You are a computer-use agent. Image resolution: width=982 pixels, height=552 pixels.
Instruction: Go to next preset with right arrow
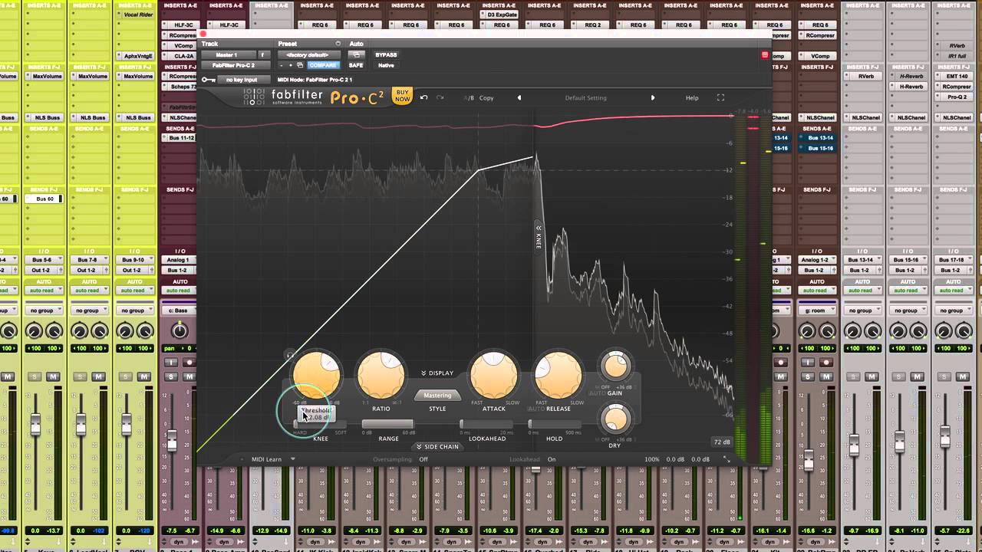pyautogui.click(x=653, y=97)
